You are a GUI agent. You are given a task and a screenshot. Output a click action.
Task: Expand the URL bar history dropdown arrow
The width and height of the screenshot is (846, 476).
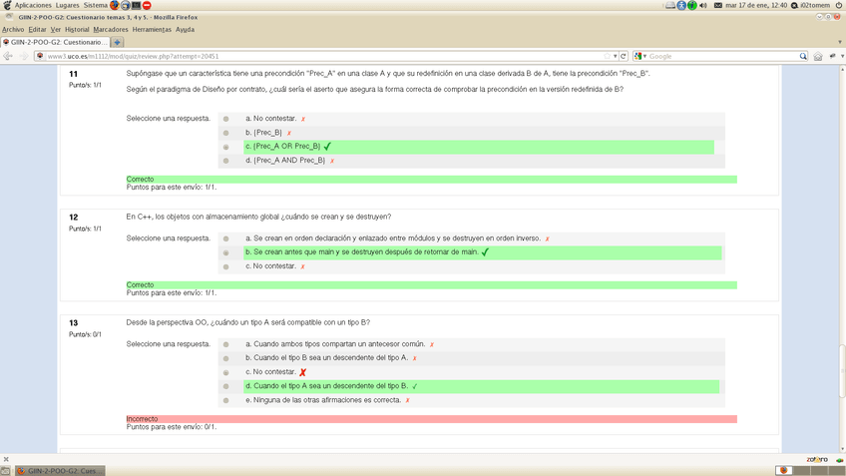[x=615, y=56]
